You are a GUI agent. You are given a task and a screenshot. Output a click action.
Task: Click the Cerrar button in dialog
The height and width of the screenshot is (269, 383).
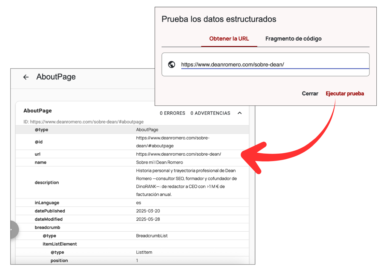[x=310, y=94]
